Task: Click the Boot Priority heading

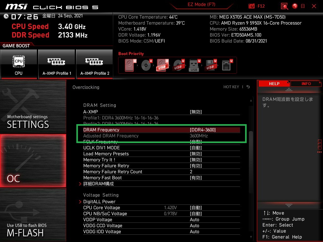Action: [x=131, y=54]
